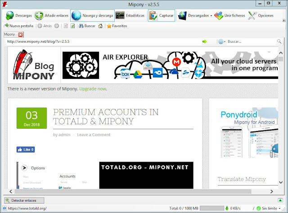Click the status bar page info icon
Image resolution: width=288 pixels, height=213 pixels.
(x=5, y=208)
